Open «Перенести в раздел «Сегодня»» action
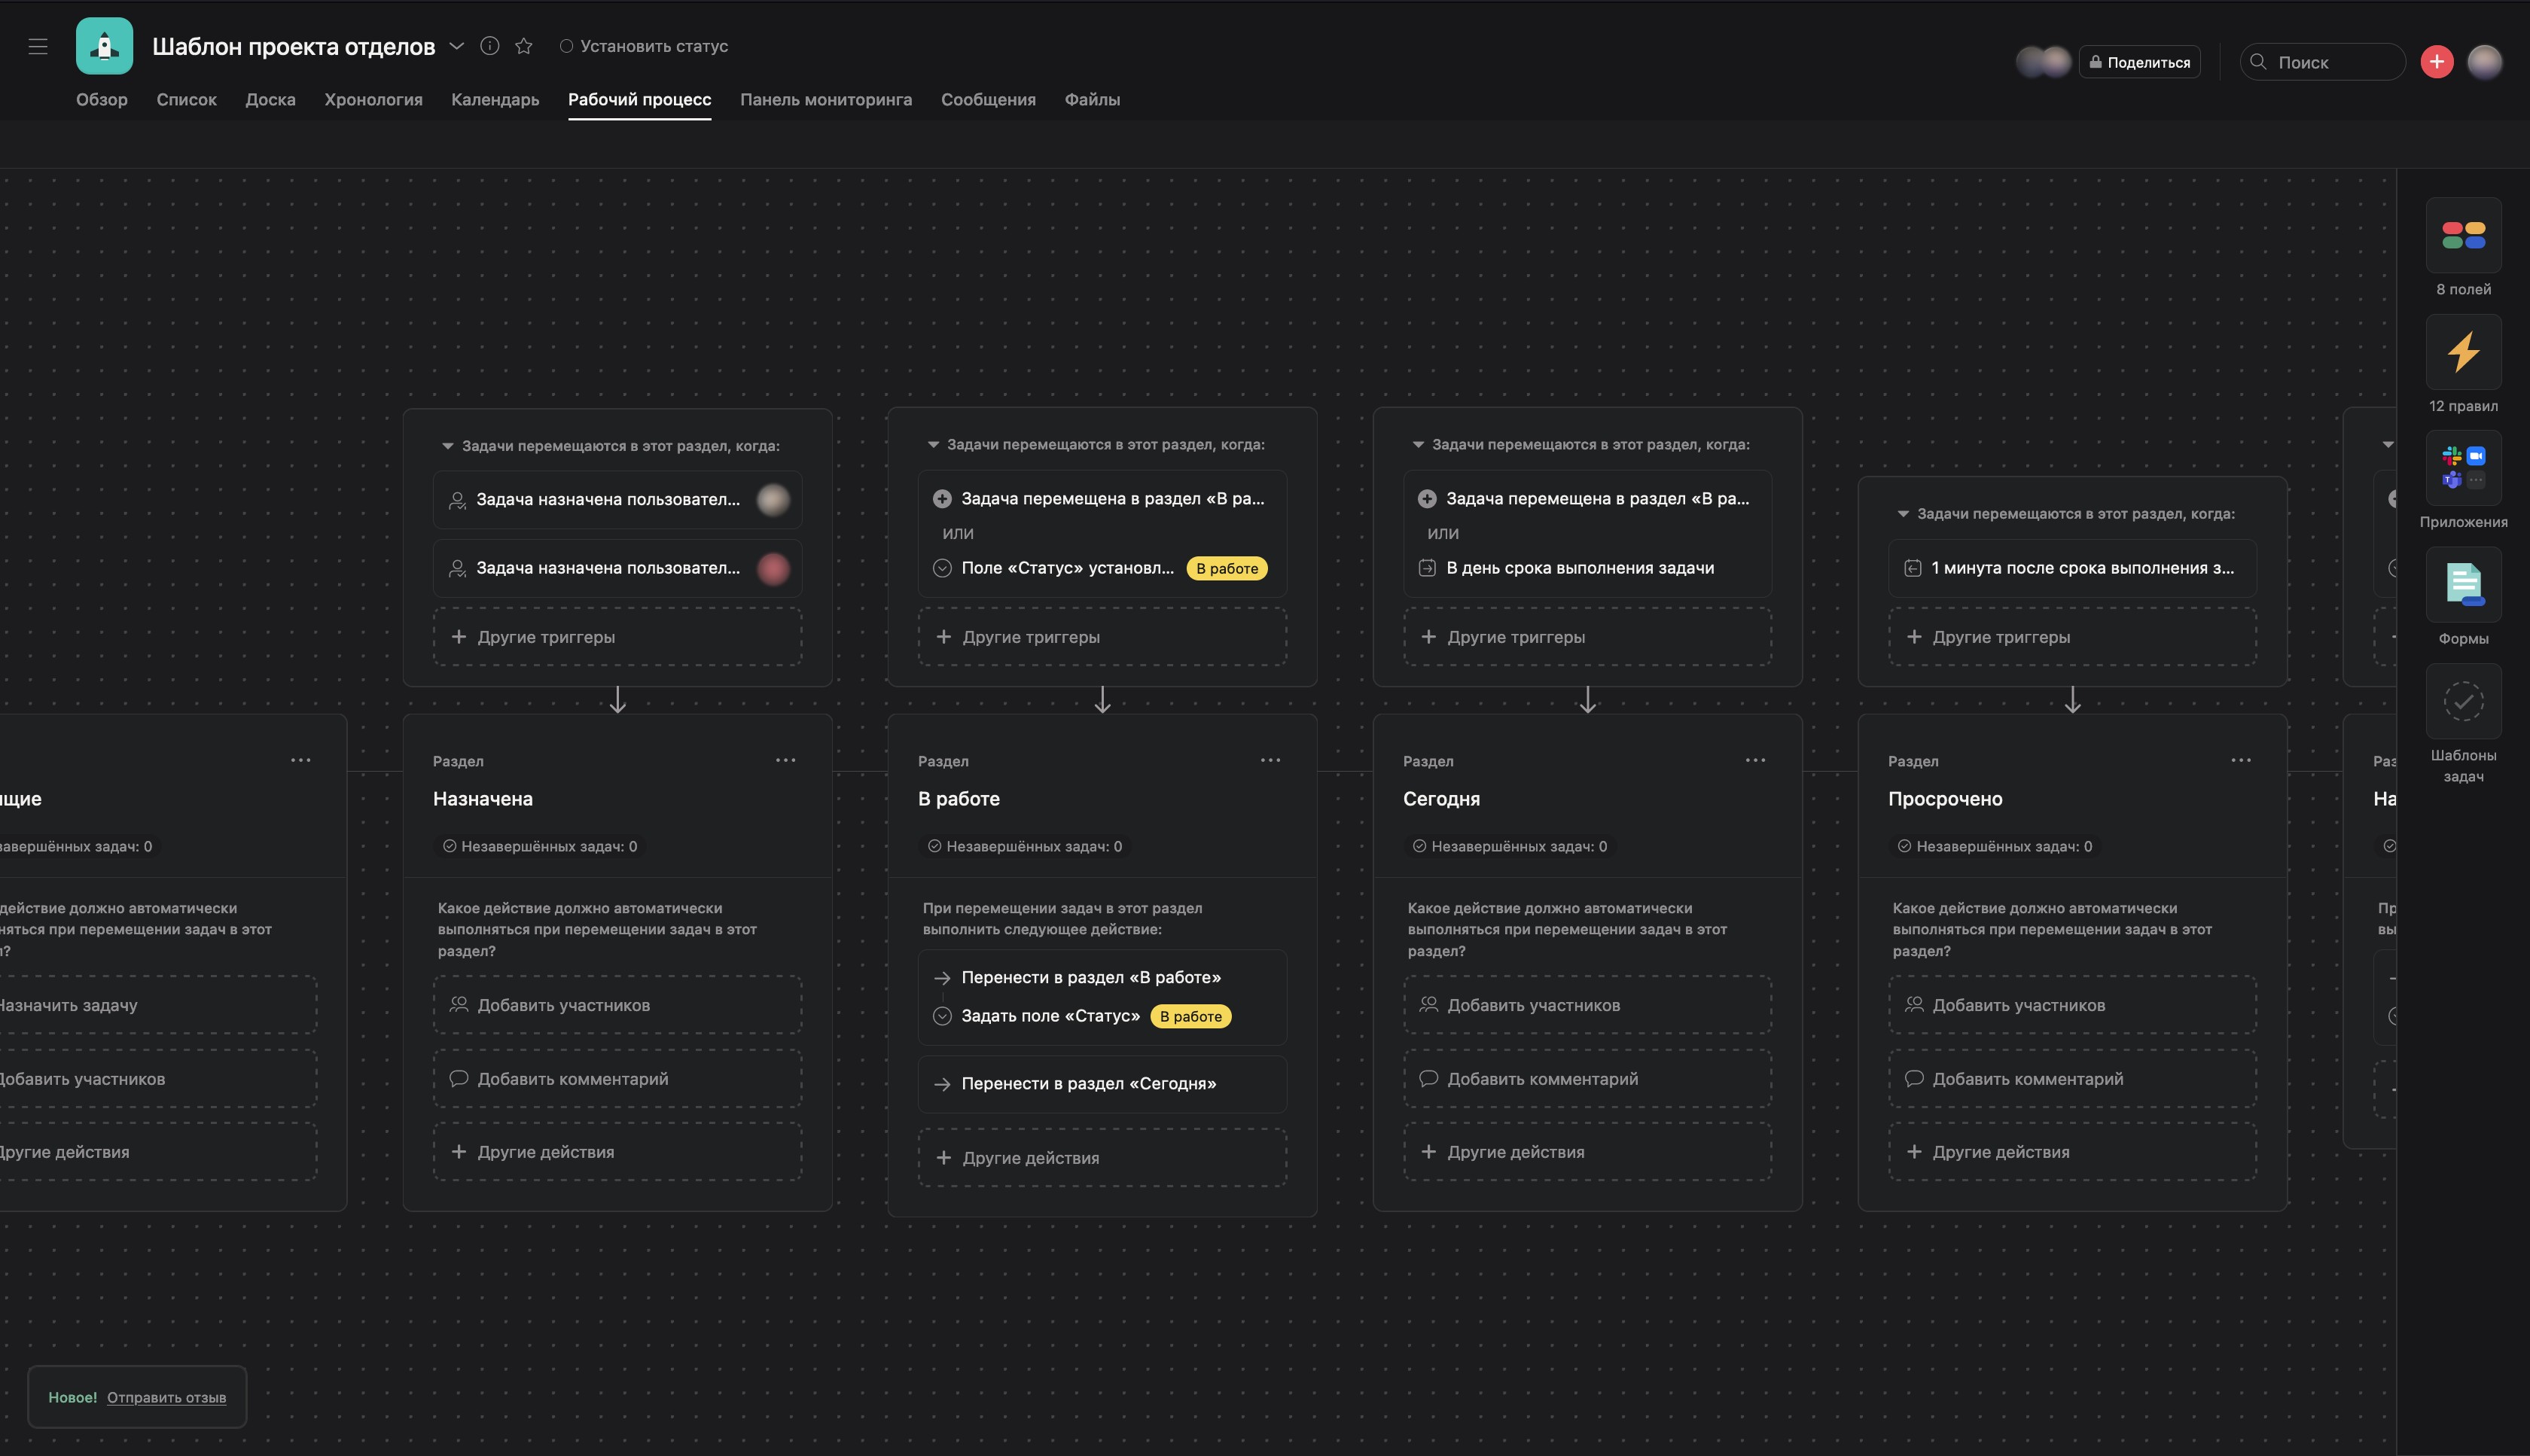Viewport: 2530px width, 1456px height. pos(1102,1084)
